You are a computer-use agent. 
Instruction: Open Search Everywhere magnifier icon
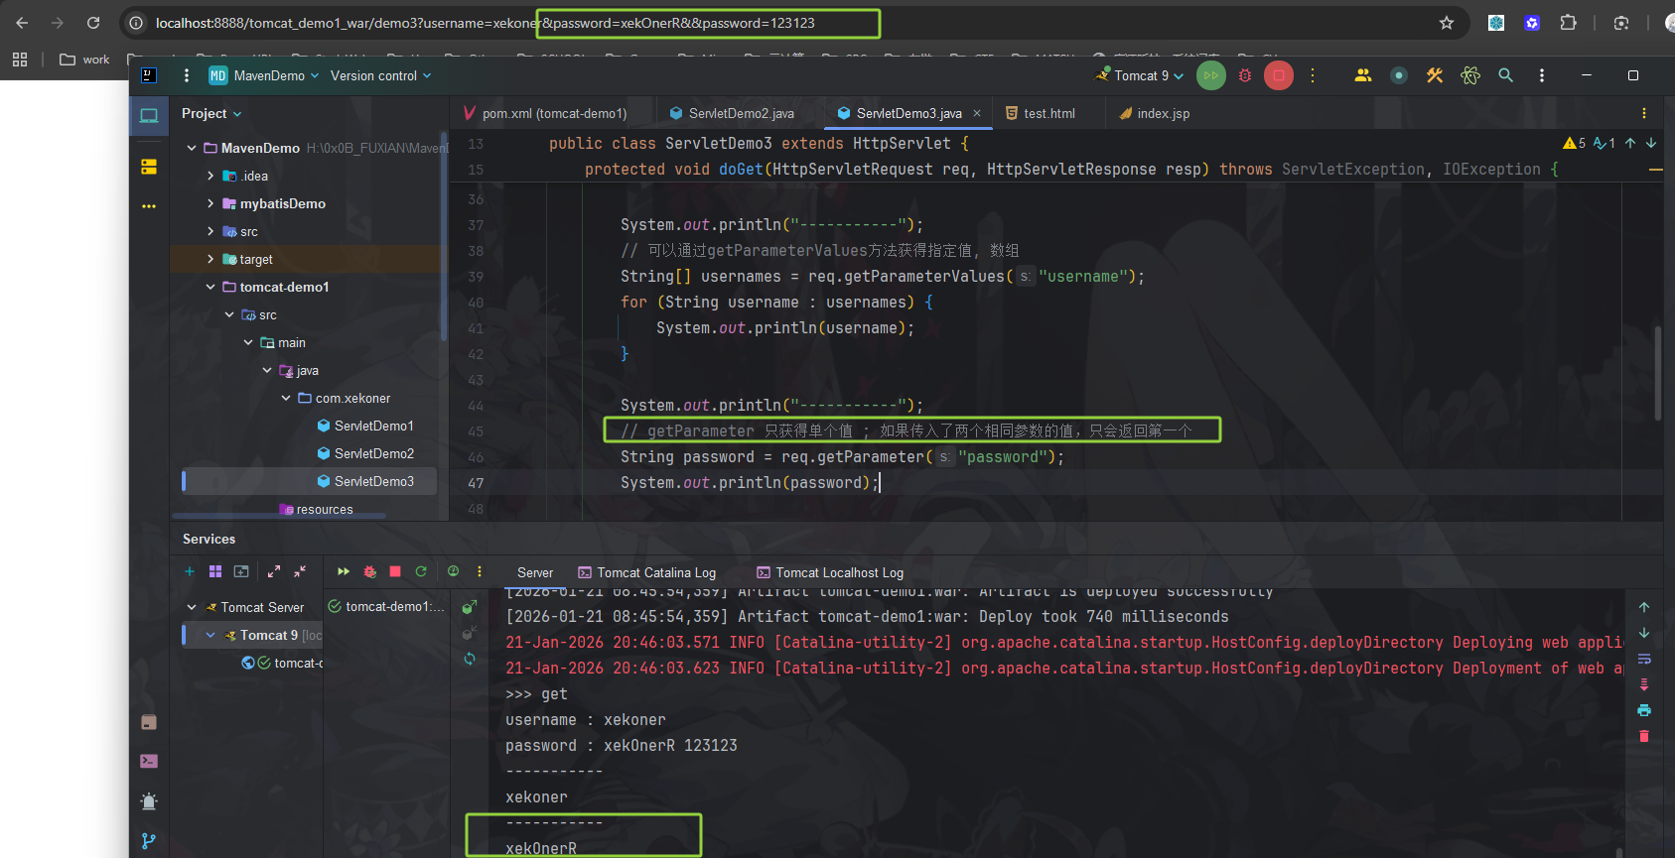(x=1506, y=75)
